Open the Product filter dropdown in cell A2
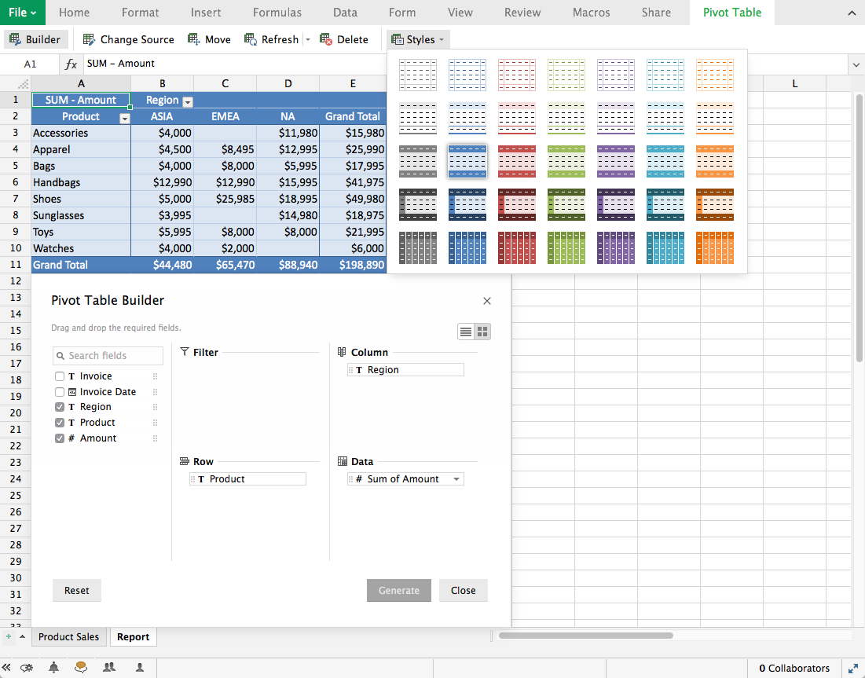865x678 pixels. click(x=124, y=118)
